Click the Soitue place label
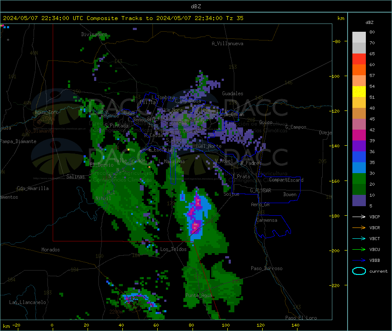392x331 pixels. coord(231,194)
